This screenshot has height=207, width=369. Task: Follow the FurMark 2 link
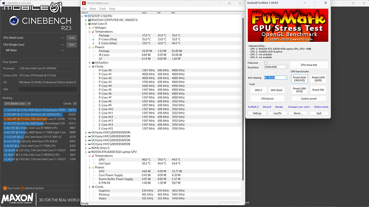[x=253, y=107]
